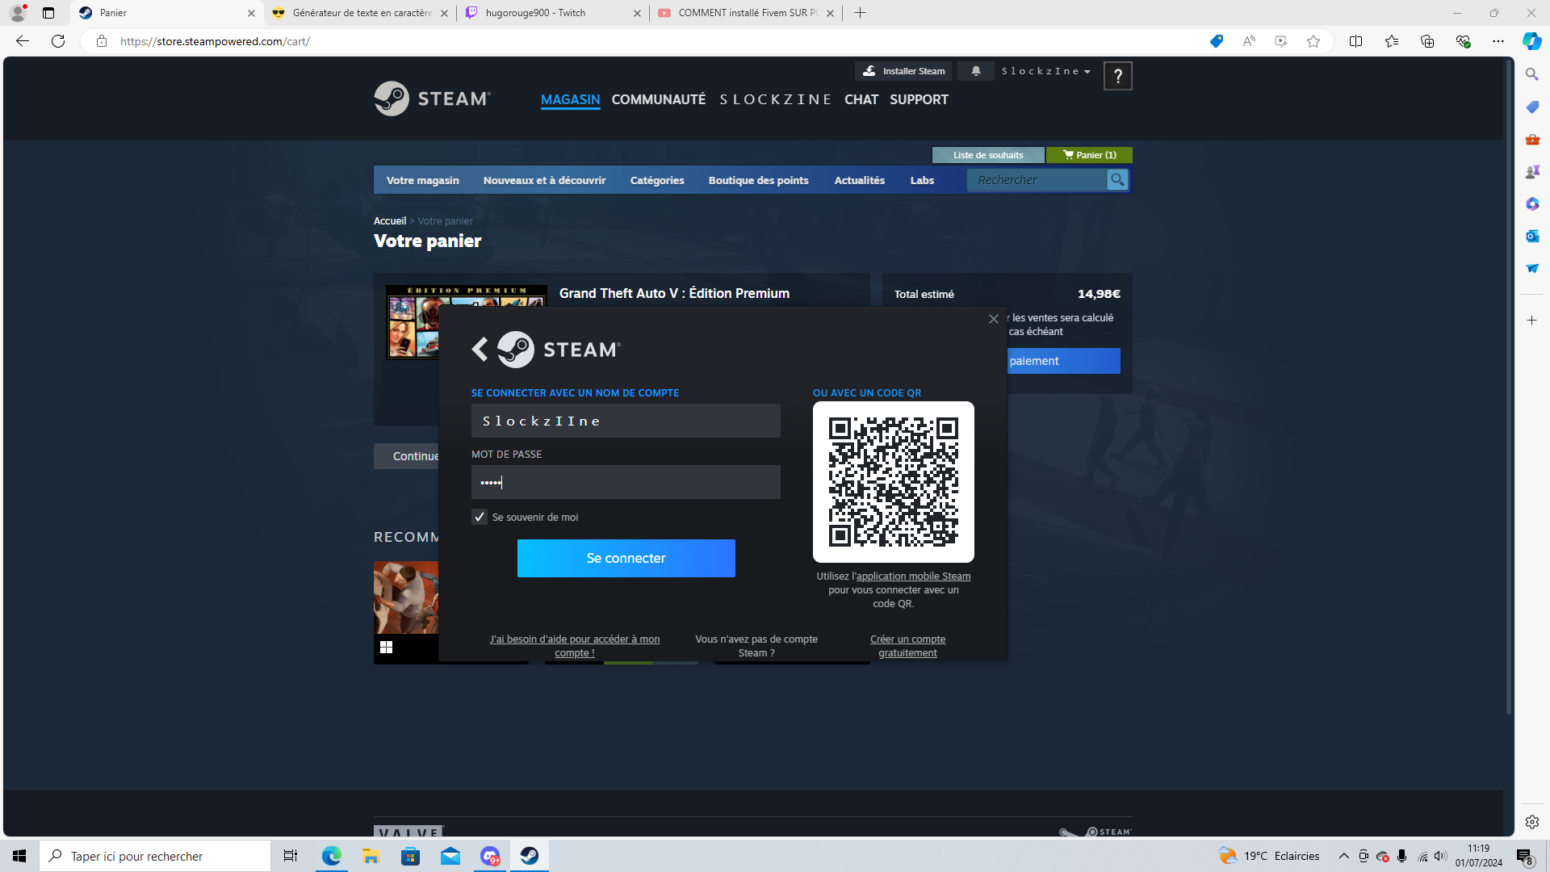Image resolution: width=1550 pixels, height=872 pixels.
Task: Click the Rechercher store search box
Action: tap(1038, 180)
